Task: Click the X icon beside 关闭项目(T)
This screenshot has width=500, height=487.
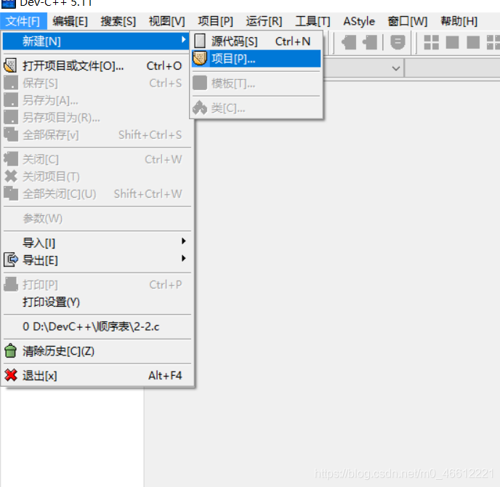Action: tap(11, 176)
